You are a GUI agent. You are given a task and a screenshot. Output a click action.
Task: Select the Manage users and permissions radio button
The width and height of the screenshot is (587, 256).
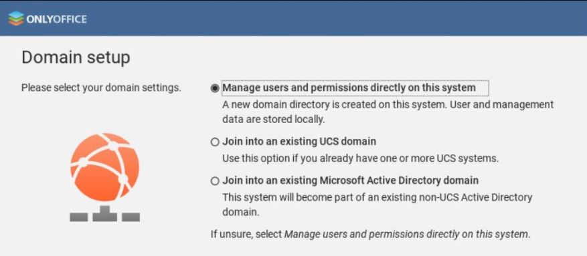click(215, 88)
